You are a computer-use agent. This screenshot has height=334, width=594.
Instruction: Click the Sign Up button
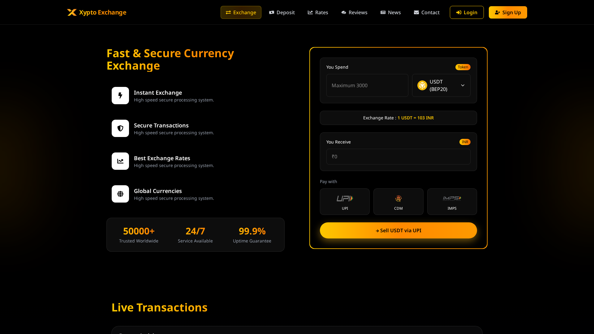click(x=508, y=12)
